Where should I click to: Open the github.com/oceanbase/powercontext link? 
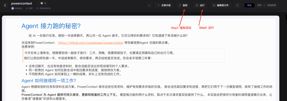tap(91, 43)
